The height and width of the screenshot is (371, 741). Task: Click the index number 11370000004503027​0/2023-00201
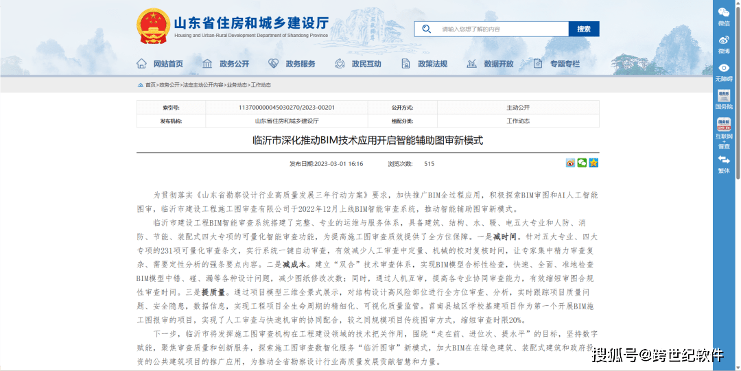point(286,107)
